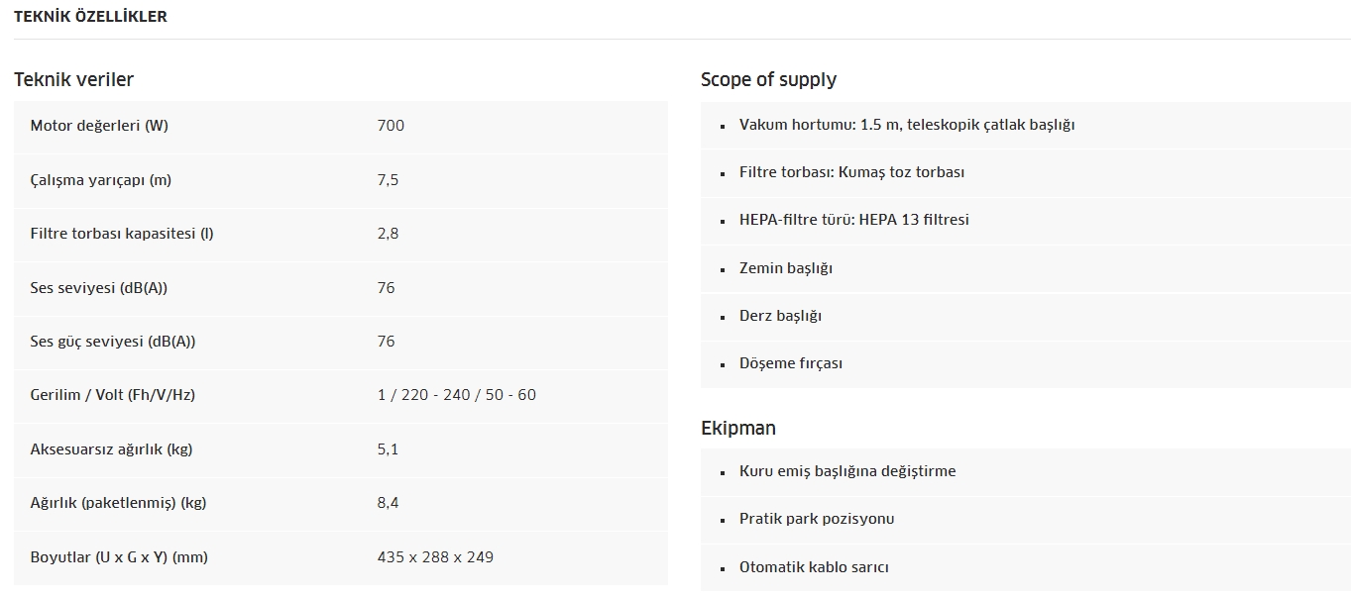Select Ağırlık (paketlenmiş) (kg) row

pos(341,503)
